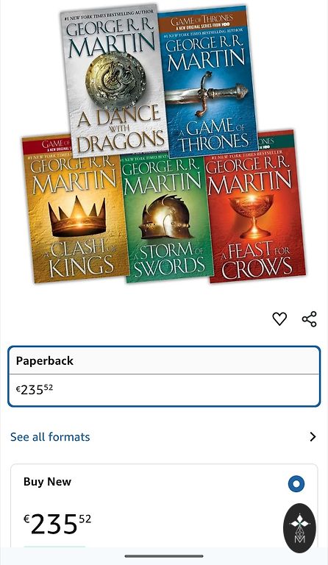Viewport: 328px width, 565px height.
Task: Open A Storm of Swords cover
Action: [x=166, y=216]
